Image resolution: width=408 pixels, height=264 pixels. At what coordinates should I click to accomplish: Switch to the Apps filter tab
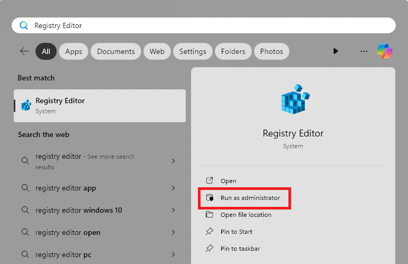pos(74,51)
